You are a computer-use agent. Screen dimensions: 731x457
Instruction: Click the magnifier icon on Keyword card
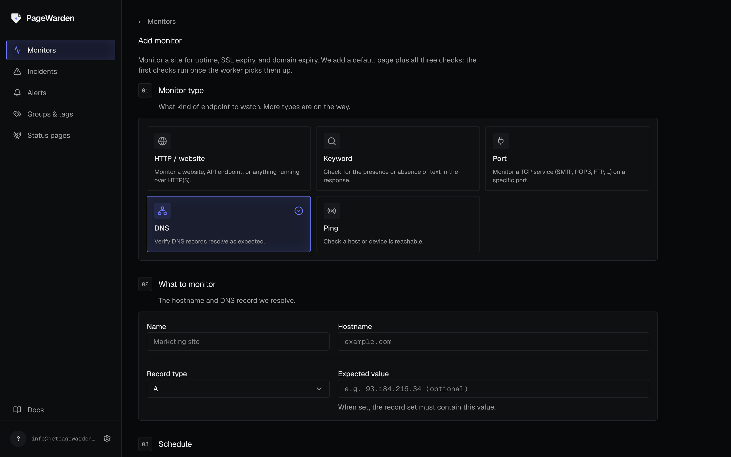tap(332, 141)
